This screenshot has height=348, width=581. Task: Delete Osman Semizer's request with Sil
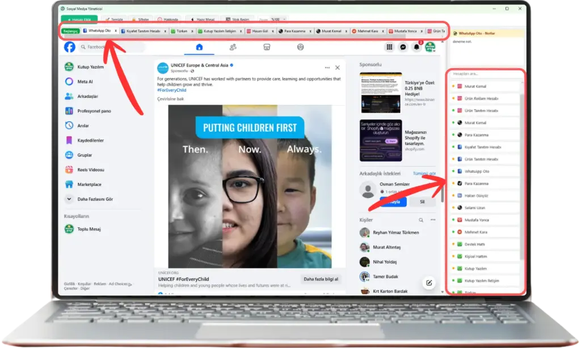tap(422, 202)
